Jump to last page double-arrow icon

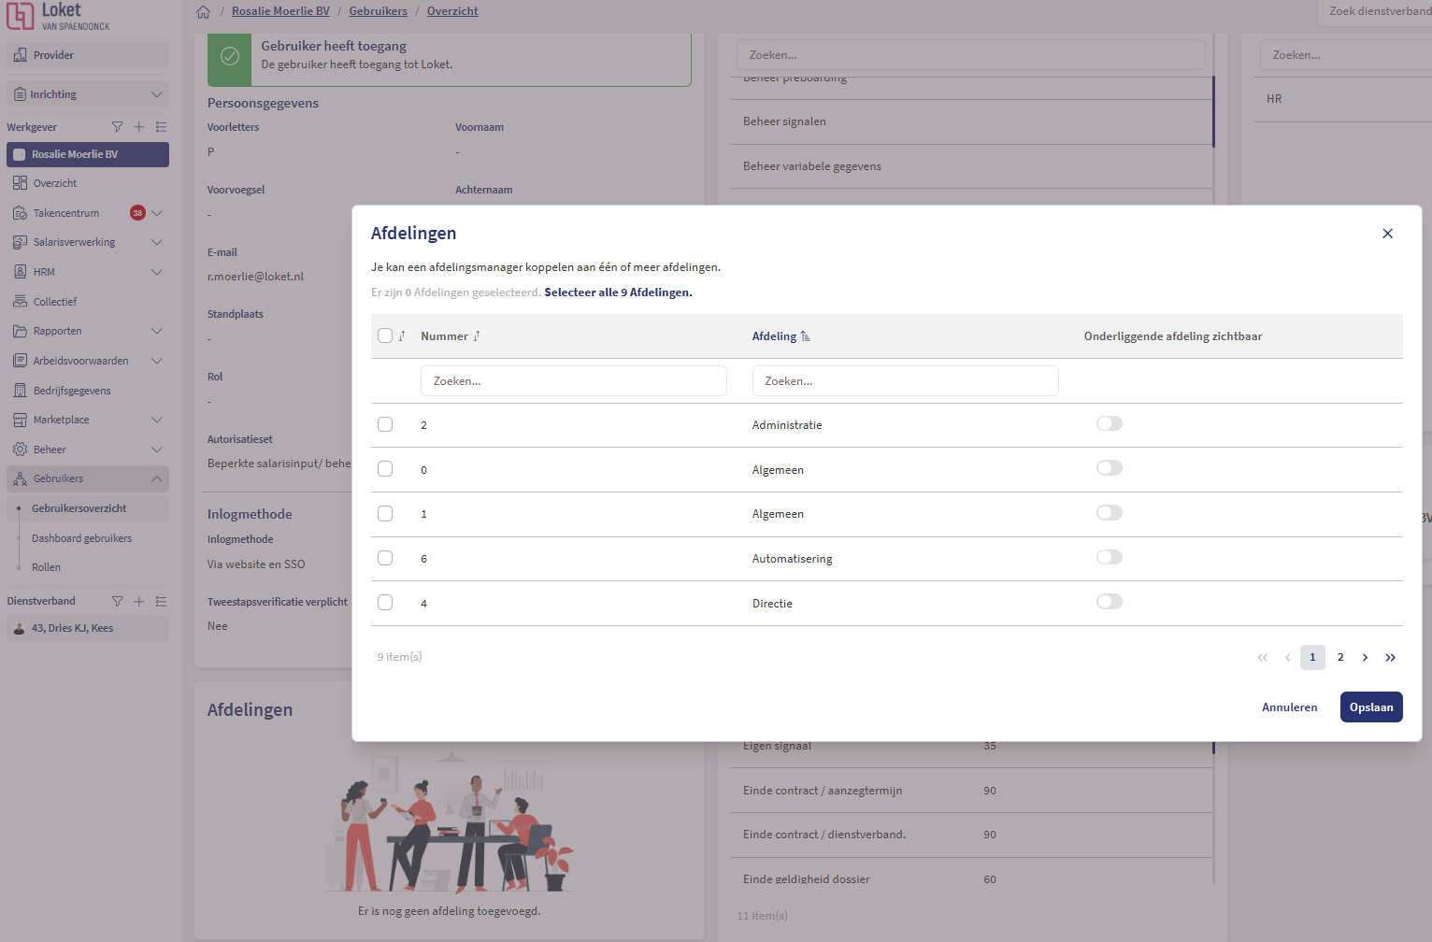point(1390,658)
